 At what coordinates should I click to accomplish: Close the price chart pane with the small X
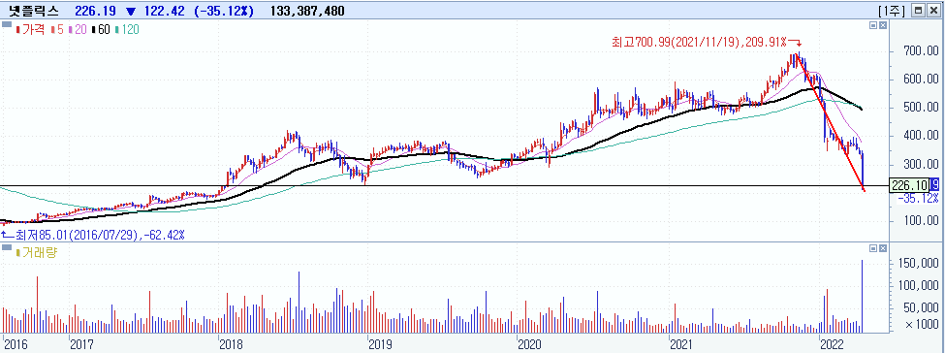(x=883, y=26)
